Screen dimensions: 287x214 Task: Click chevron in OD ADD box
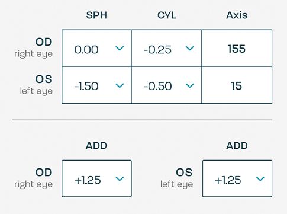coord(120,178)
